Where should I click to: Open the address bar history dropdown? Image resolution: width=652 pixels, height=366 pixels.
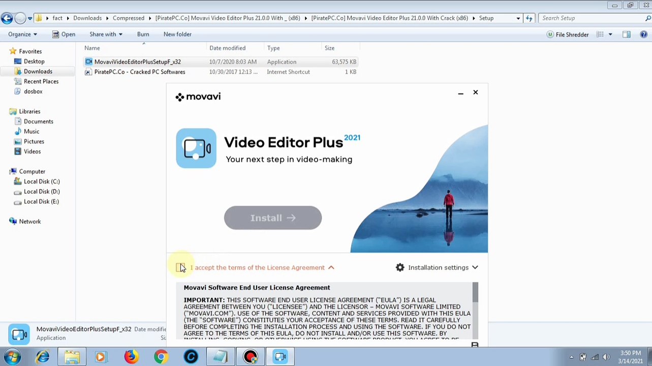click(x=518, y=18)
